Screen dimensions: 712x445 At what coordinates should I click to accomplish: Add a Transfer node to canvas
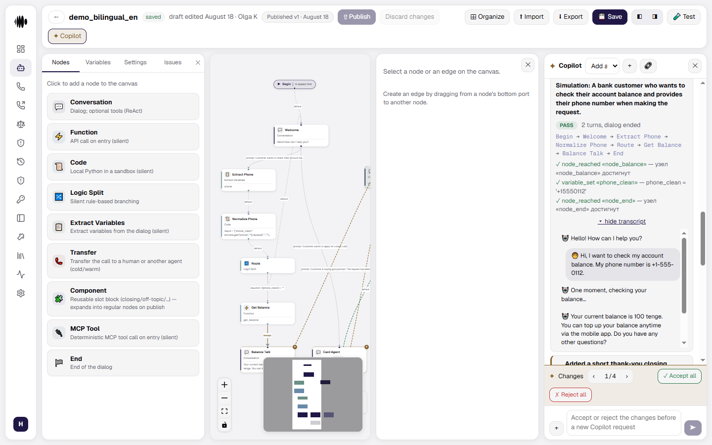pyautogui.click(x=123, y=261)
